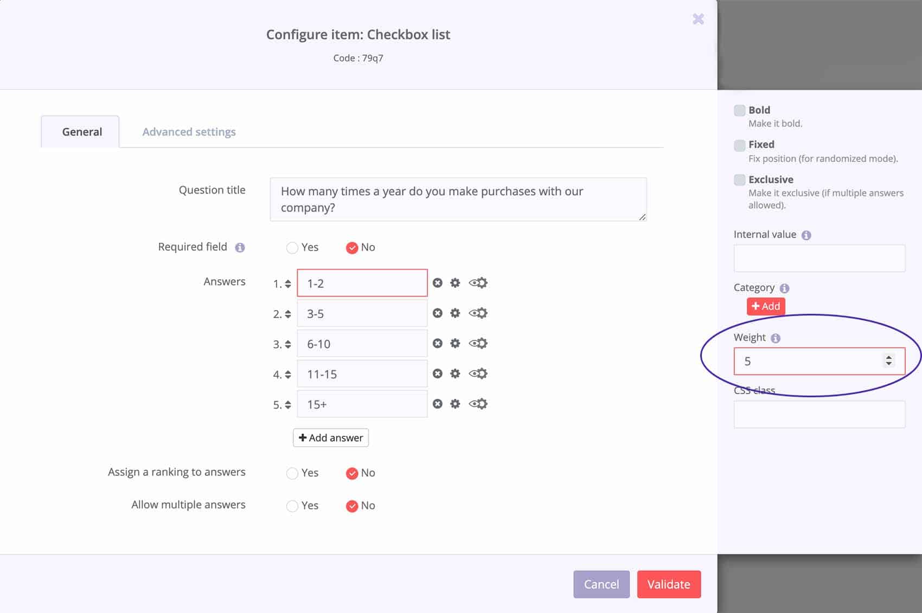Select Yes for Assign a ranking
The height and width of the screenshot is (613, 922).
292,473
